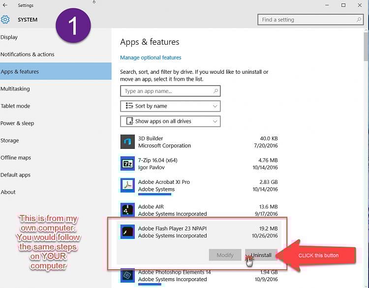
Task: Select the 3D Builder app name
Action: coord(151,138)
